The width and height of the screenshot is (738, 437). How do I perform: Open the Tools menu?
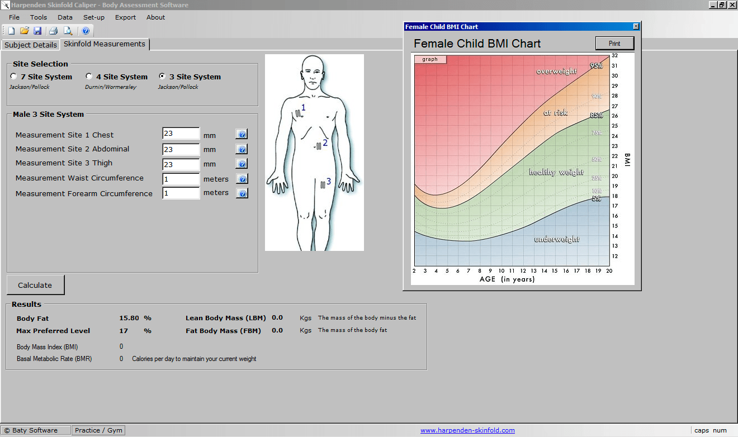point(39,17)
